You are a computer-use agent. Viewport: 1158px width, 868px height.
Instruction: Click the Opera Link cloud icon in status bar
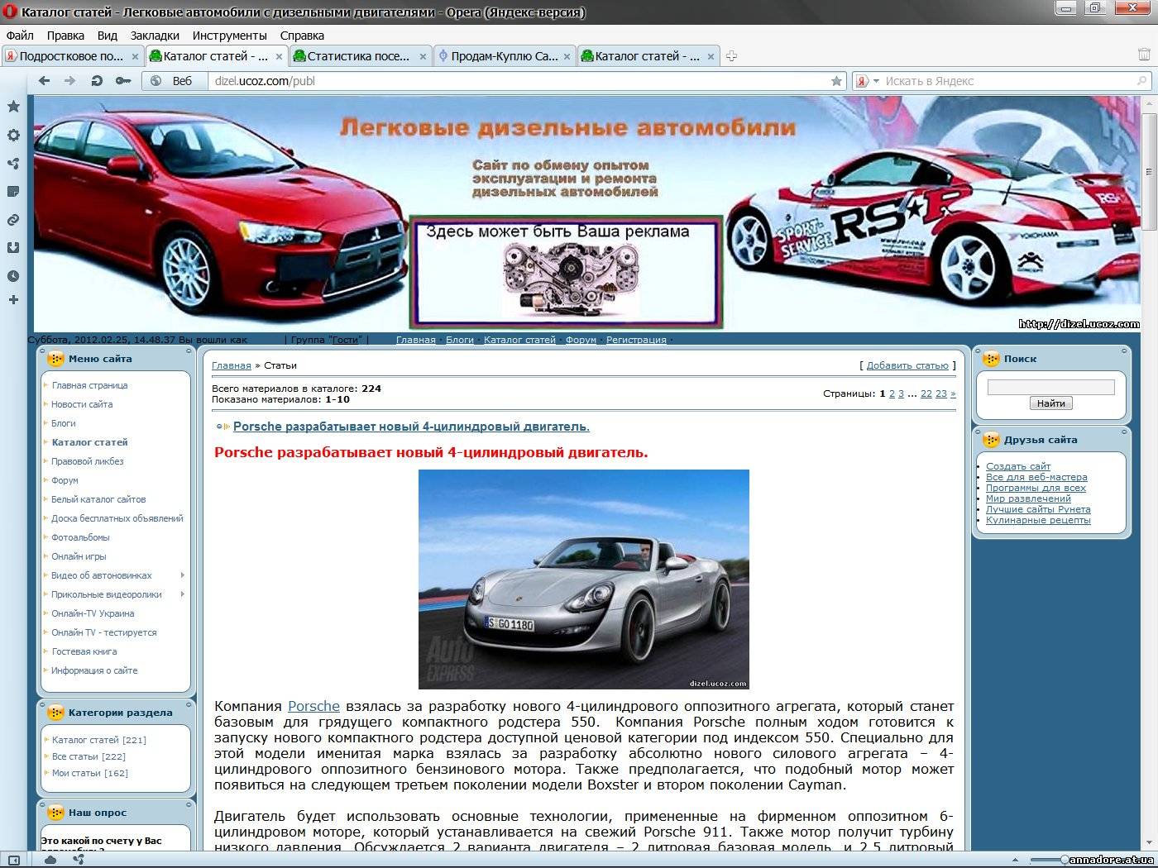coord(50,860)
